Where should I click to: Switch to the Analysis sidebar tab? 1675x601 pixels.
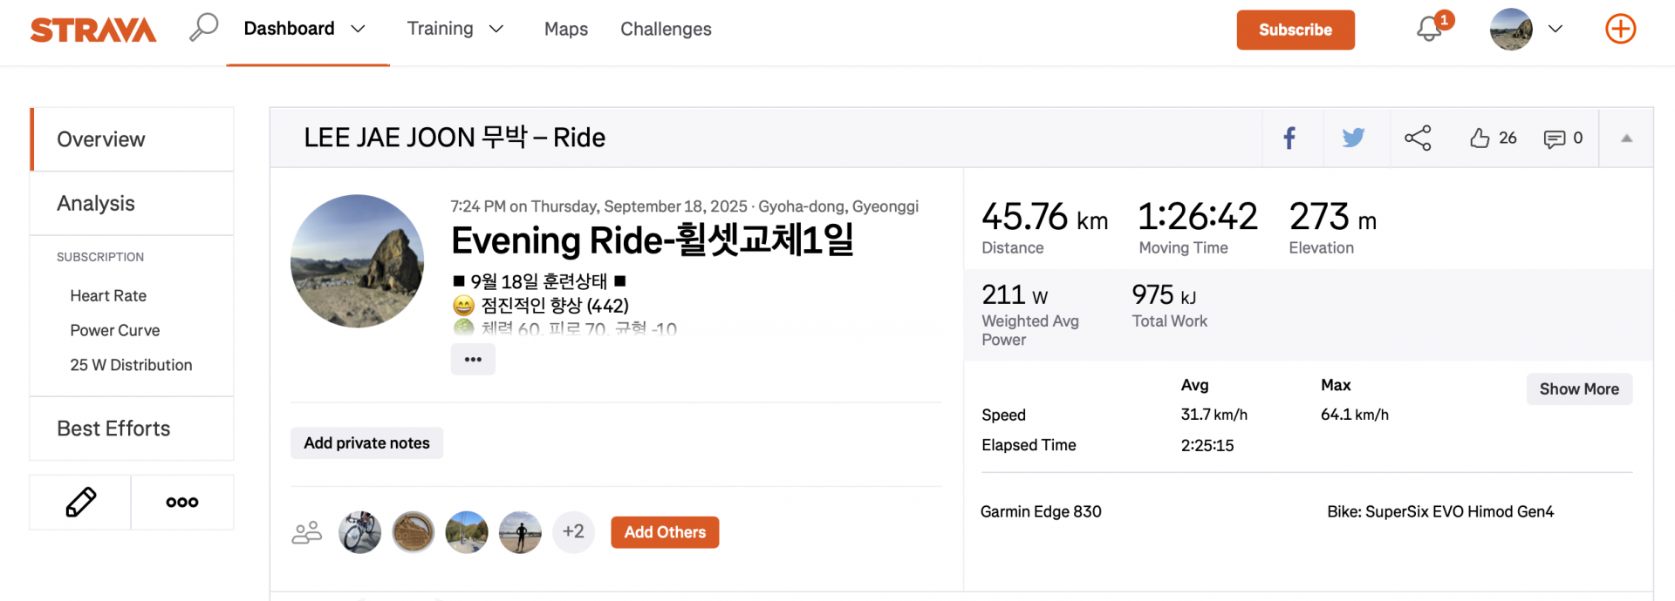point(96,203)
